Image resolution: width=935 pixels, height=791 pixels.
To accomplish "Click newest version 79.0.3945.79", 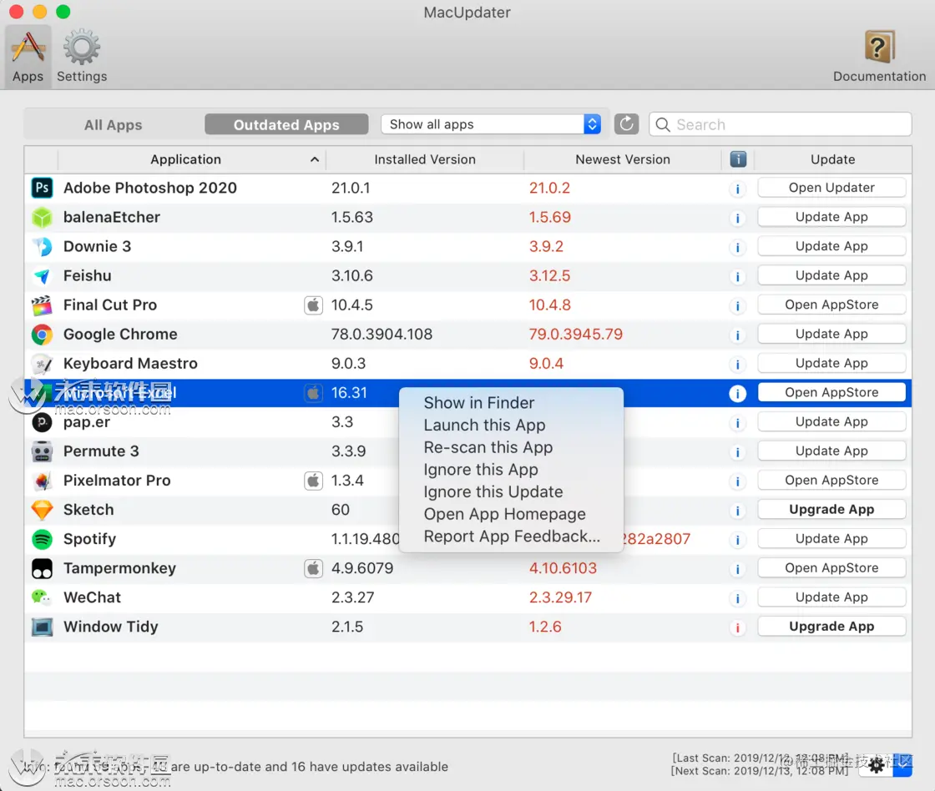I will (x=575, y=335).
